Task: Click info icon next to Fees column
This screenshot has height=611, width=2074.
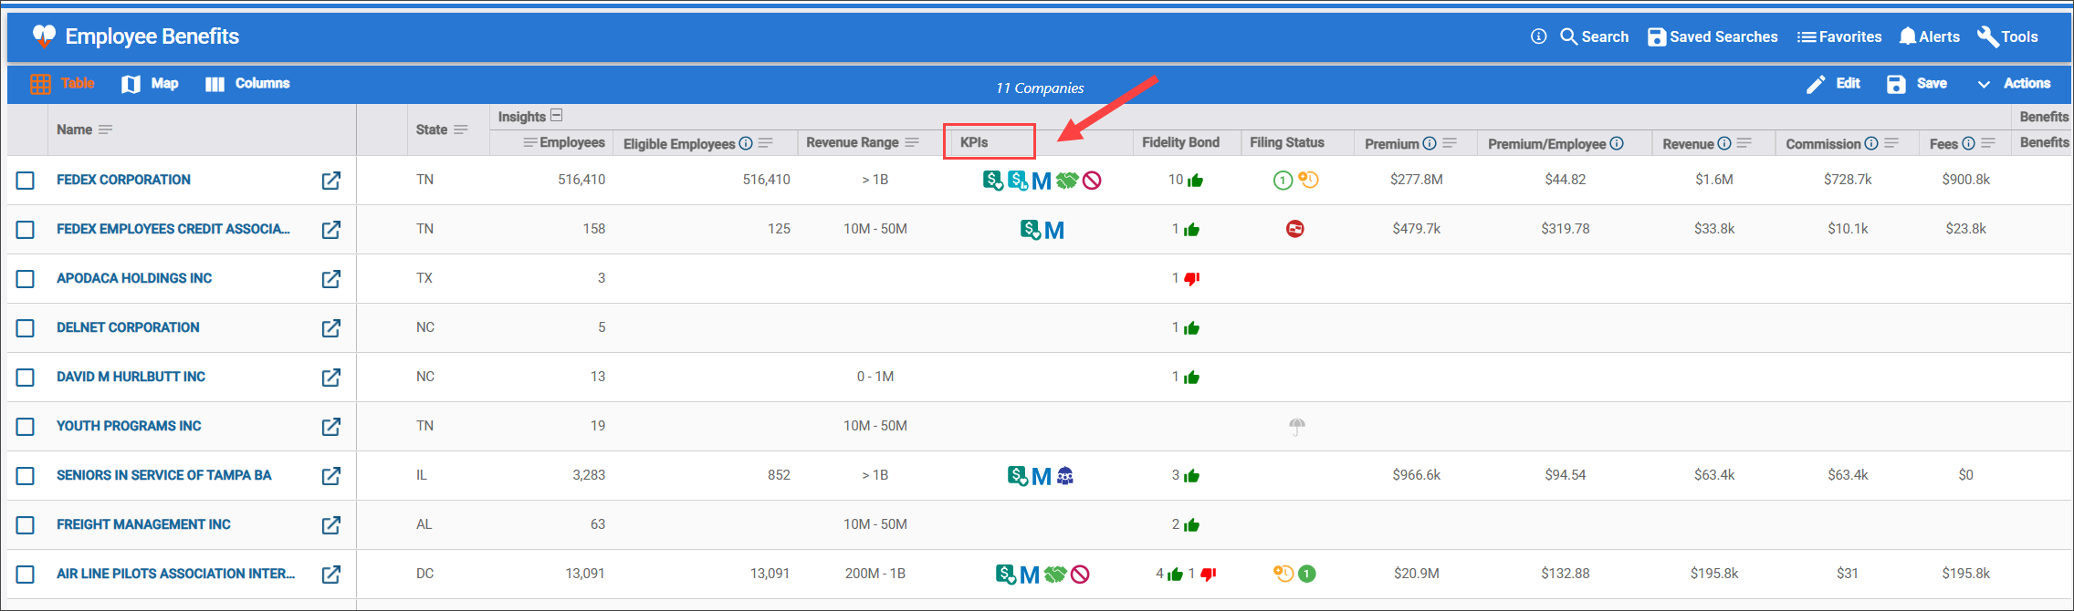Action: coord(1969,143)
